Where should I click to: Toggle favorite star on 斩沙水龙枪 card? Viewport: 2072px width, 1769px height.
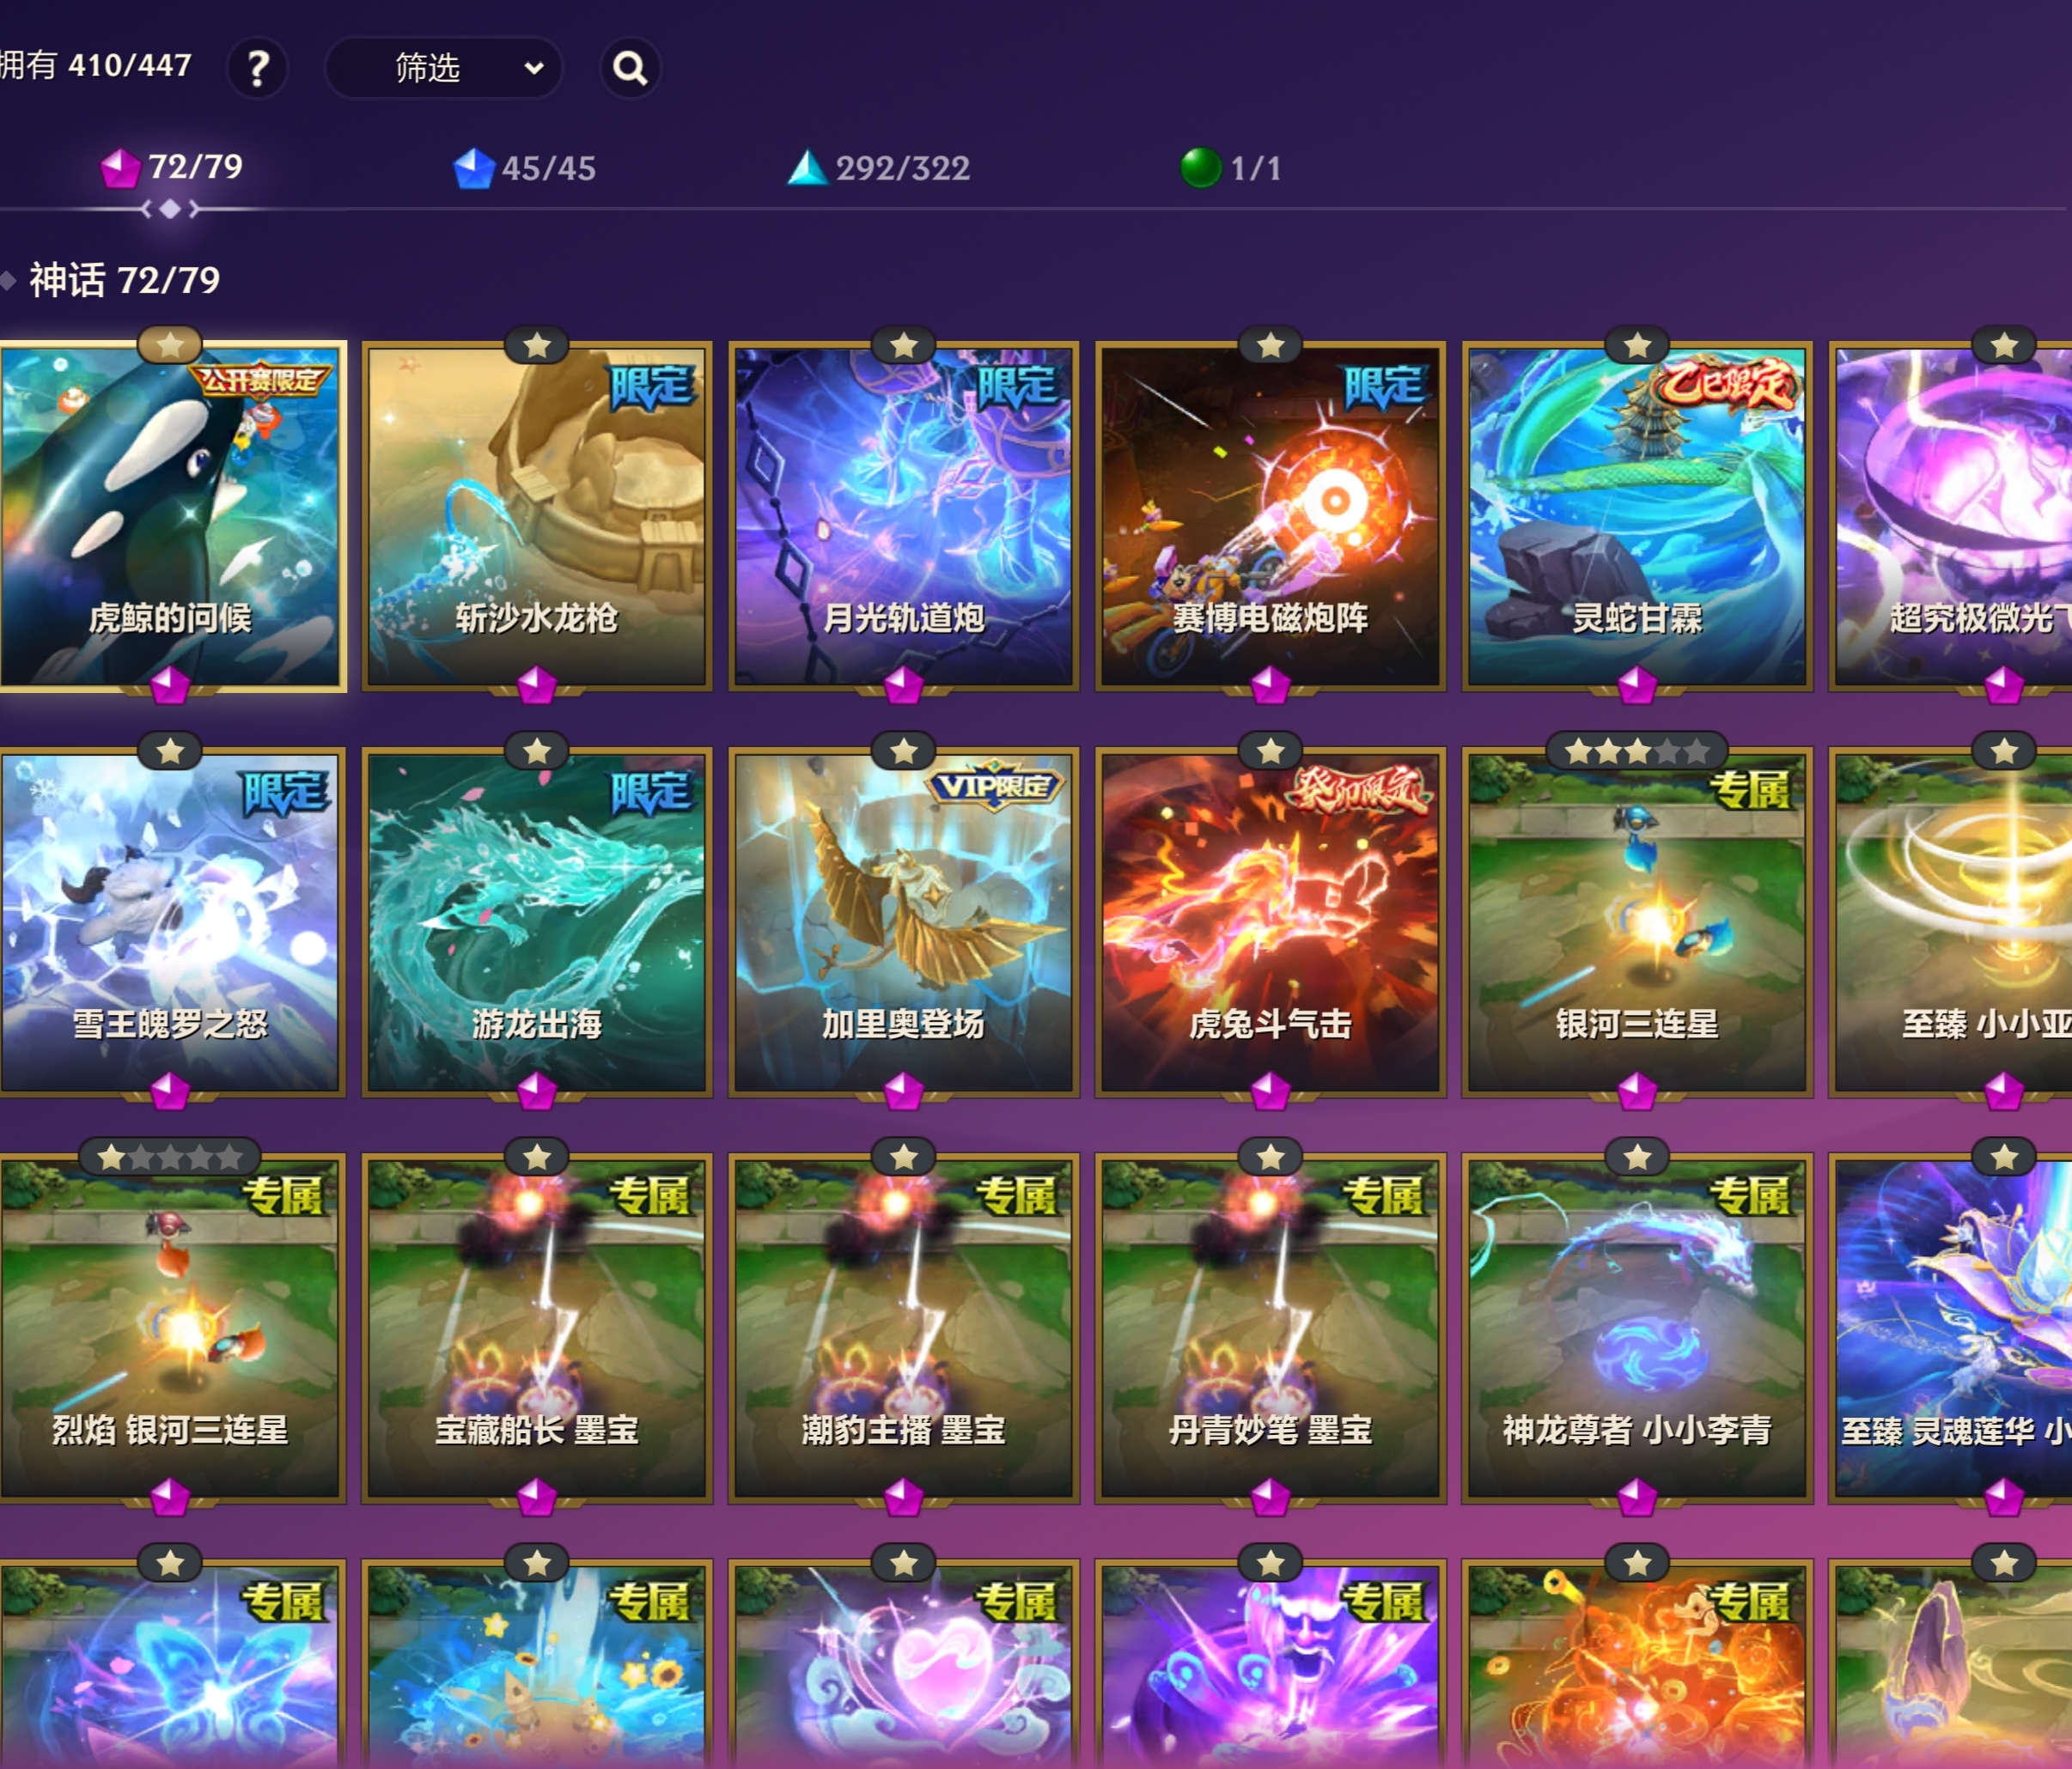pyautogui.click(x=537, y=346)
